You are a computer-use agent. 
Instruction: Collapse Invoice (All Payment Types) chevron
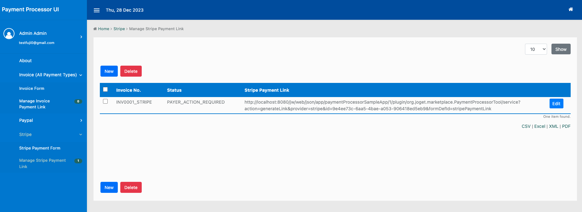tap(81, 75)
